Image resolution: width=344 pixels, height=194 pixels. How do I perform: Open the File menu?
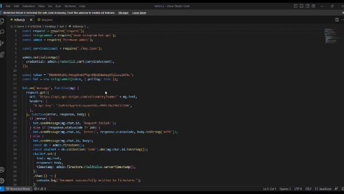pyautogui.click(x=8, y=6)
